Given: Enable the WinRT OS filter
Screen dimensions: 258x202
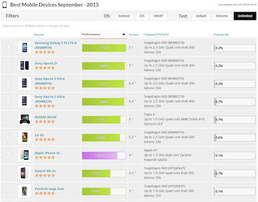Looking at the screenshot, I should 158,16.
